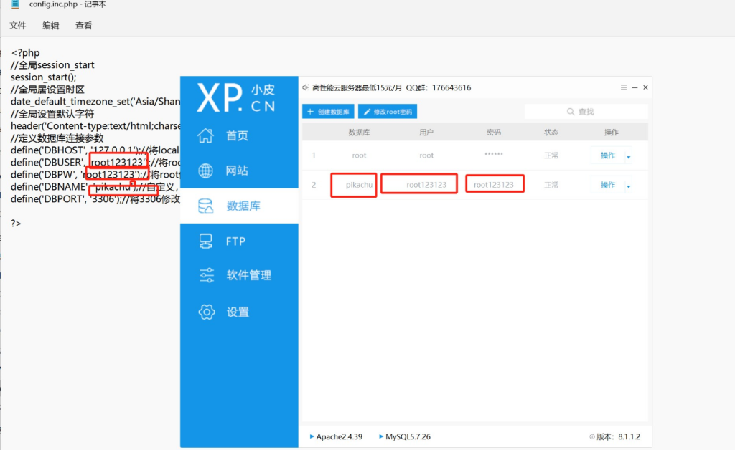This screenshot has height=450, width=735.
Task: Open the 查看 menu in Notepad
Action: coord(83,25)
